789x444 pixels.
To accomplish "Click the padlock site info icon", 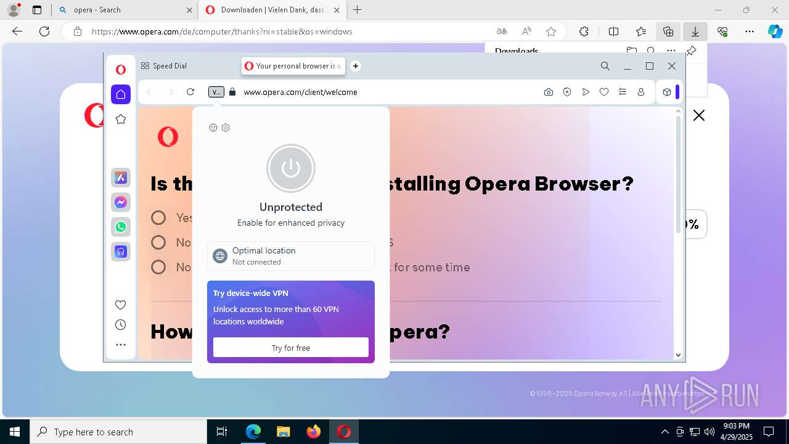I will (232, 92).
